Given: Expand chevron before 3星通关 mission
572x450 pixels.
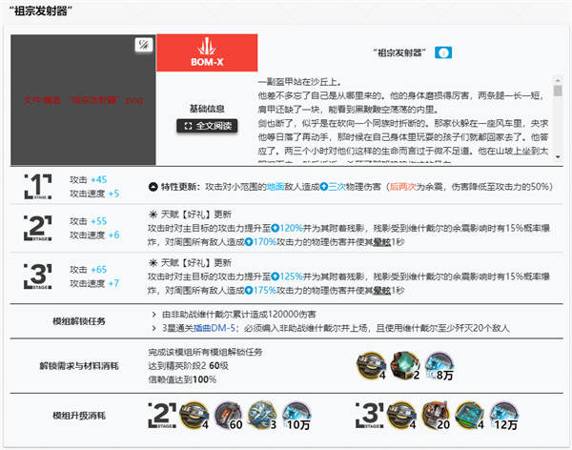Looking at the screenshot, I should click(153, 328).
